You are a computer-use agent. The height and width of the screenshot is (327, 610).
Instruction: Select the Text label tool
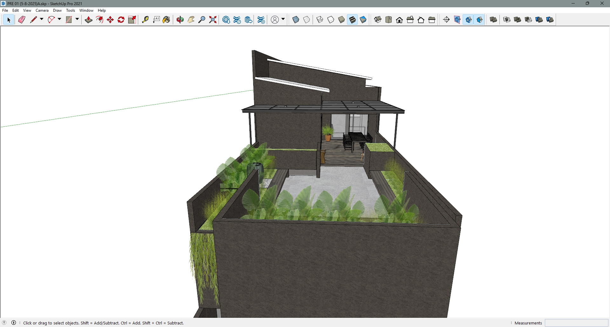[x=156, y=20]
